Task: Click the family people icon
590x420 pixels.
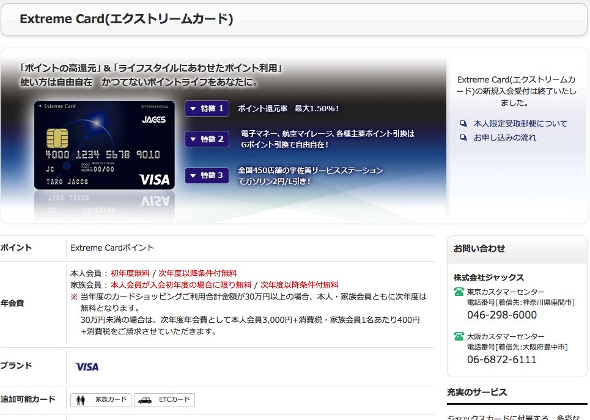Action: [81, 400]
